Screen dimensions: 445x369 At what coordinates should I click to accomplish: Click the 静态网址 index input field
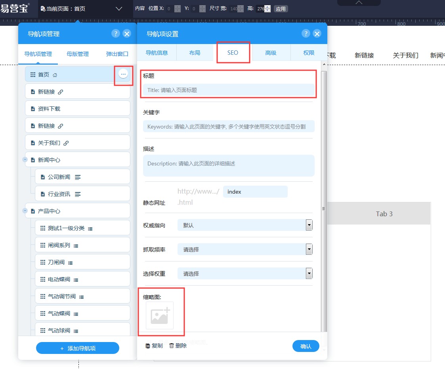pos(255,192)
